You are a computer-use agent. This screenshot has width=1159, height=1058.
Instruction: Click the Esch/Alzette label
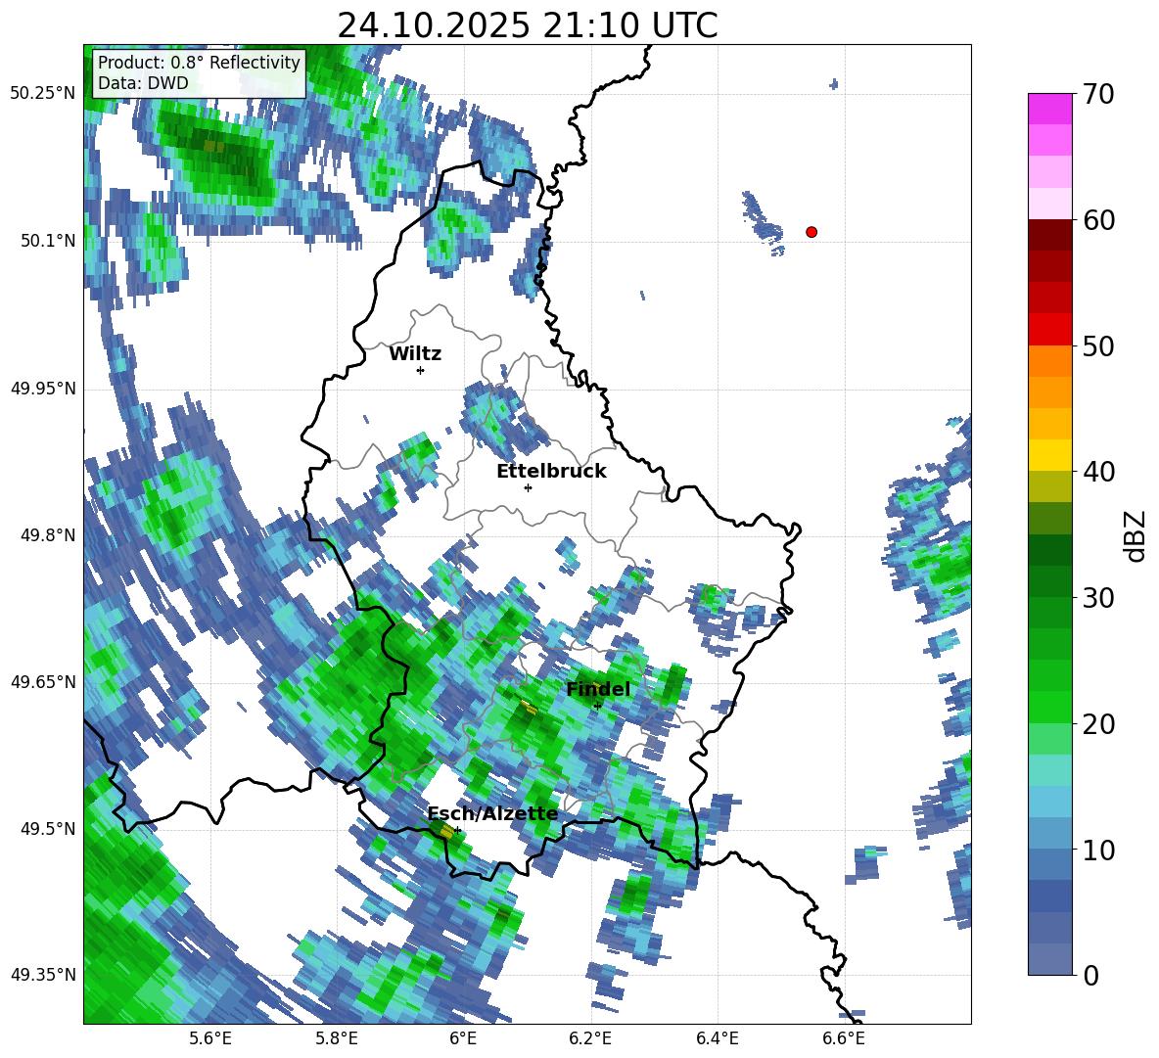click(492, 813)
